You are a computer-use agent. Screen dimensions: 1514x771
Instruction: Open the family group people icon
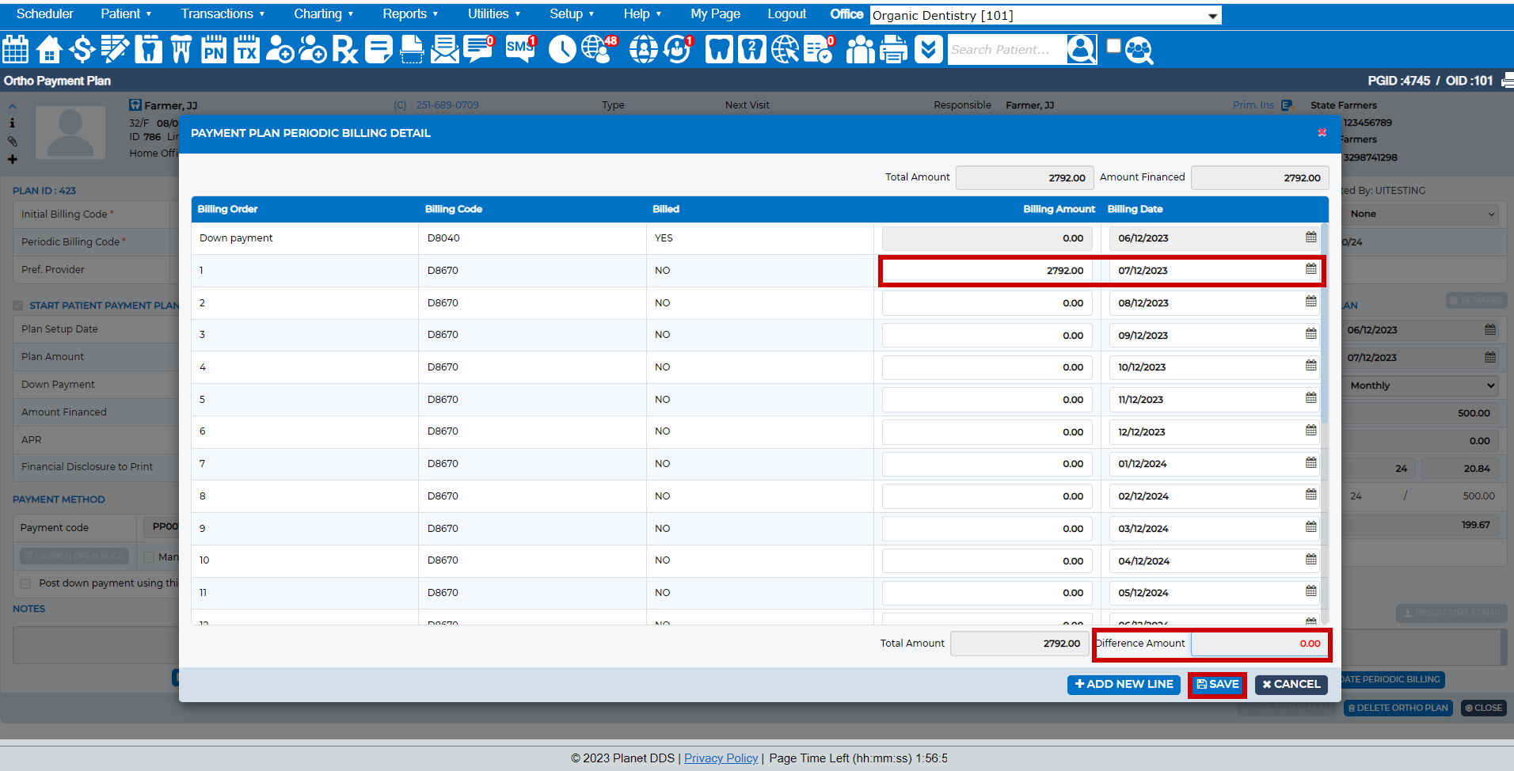(861, 49)
